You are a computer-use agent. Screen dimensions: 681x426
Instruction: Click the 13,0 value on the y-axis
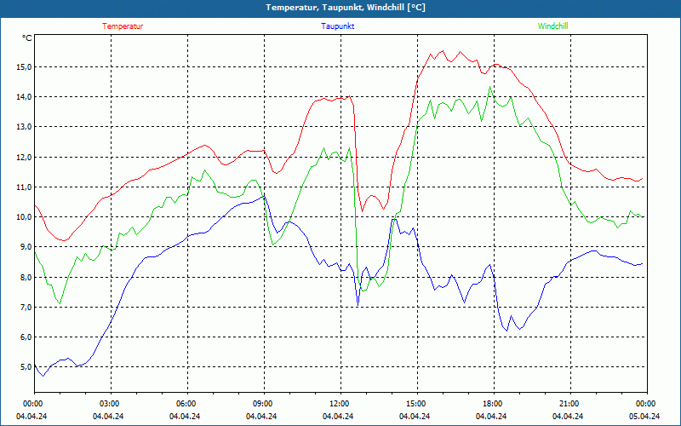(25, 127)
